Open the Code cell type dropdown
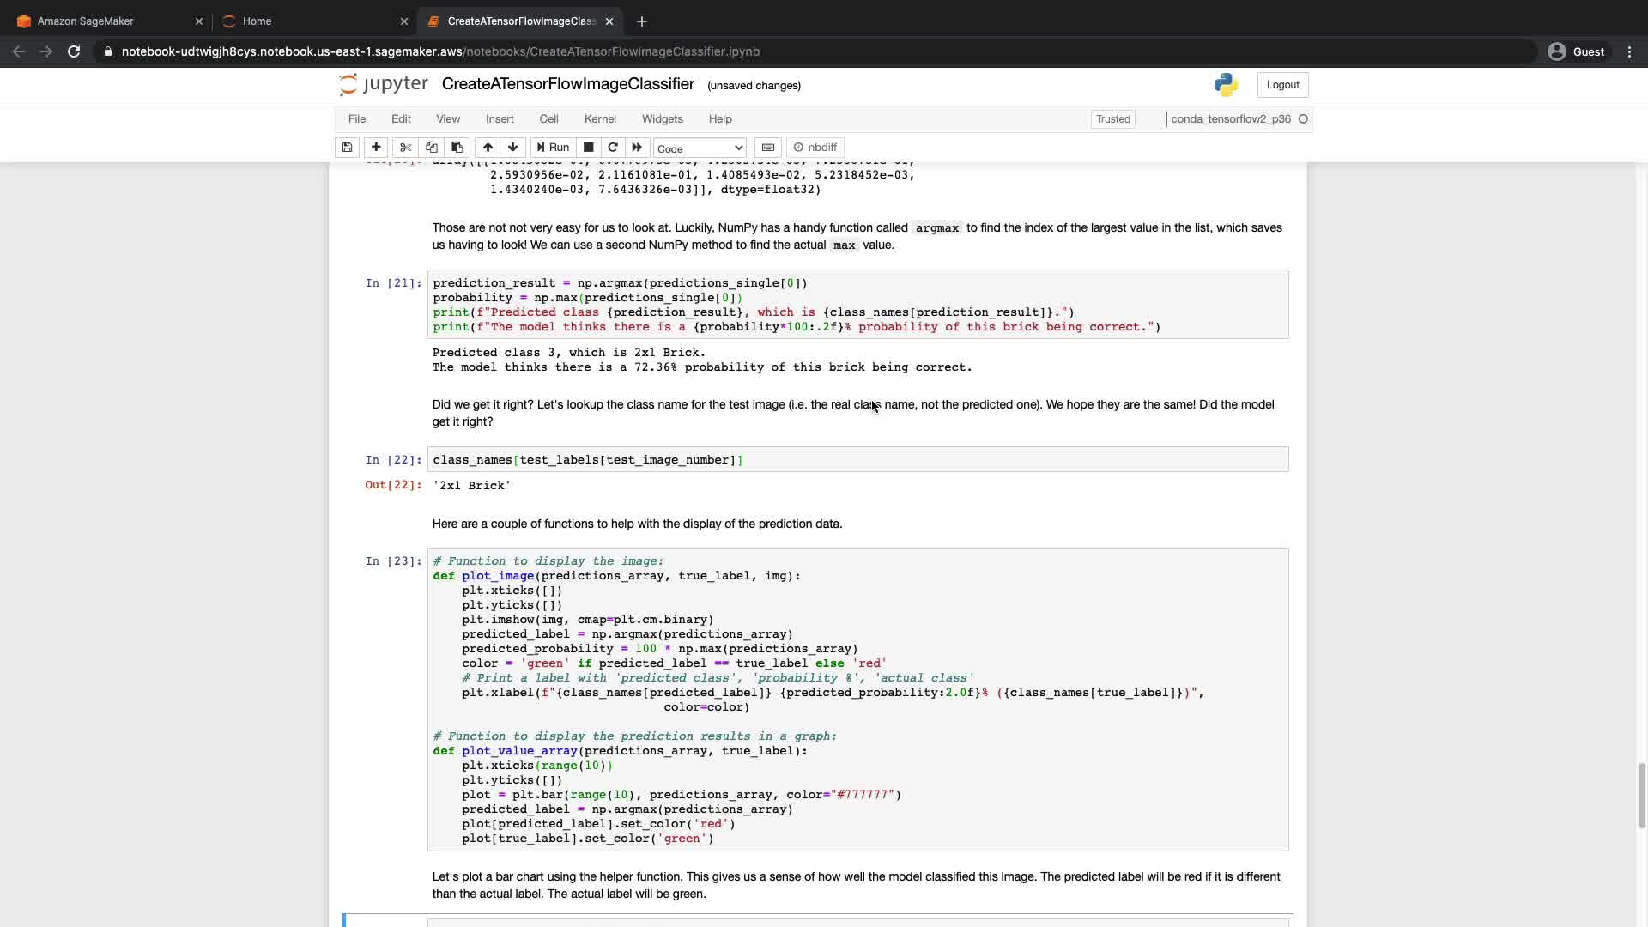The height and width of the screenshot is (927, 1648). pyautogui.click(x=700, y=148)
